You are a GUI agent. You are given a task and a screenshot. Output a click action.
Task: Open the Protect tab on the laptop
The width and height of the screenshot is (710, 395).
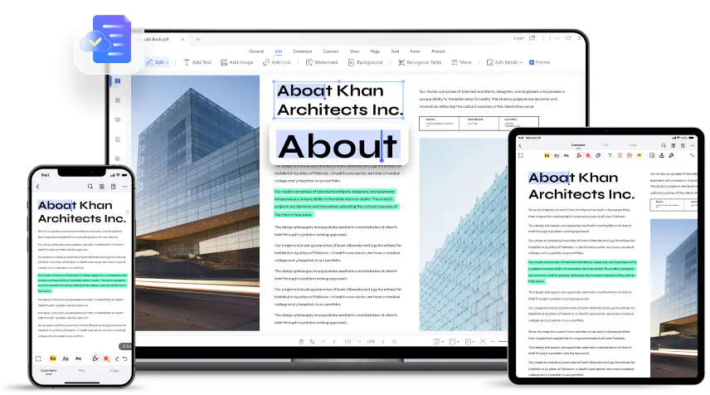coord(438,51)
